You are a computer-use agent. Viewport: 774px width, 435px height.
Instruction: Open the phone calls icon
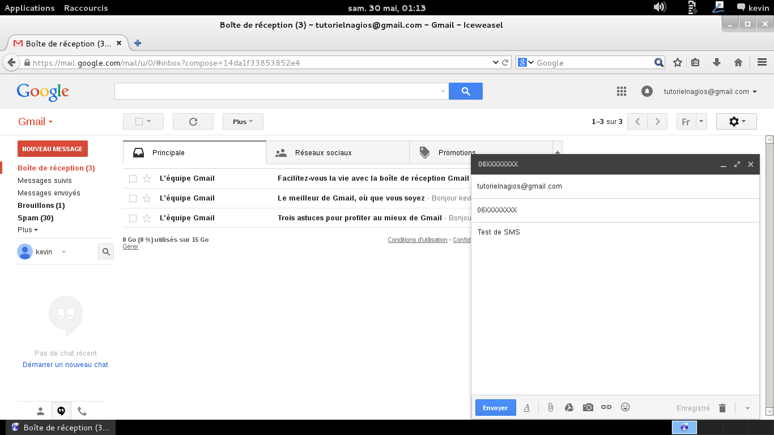click(82, 411)
